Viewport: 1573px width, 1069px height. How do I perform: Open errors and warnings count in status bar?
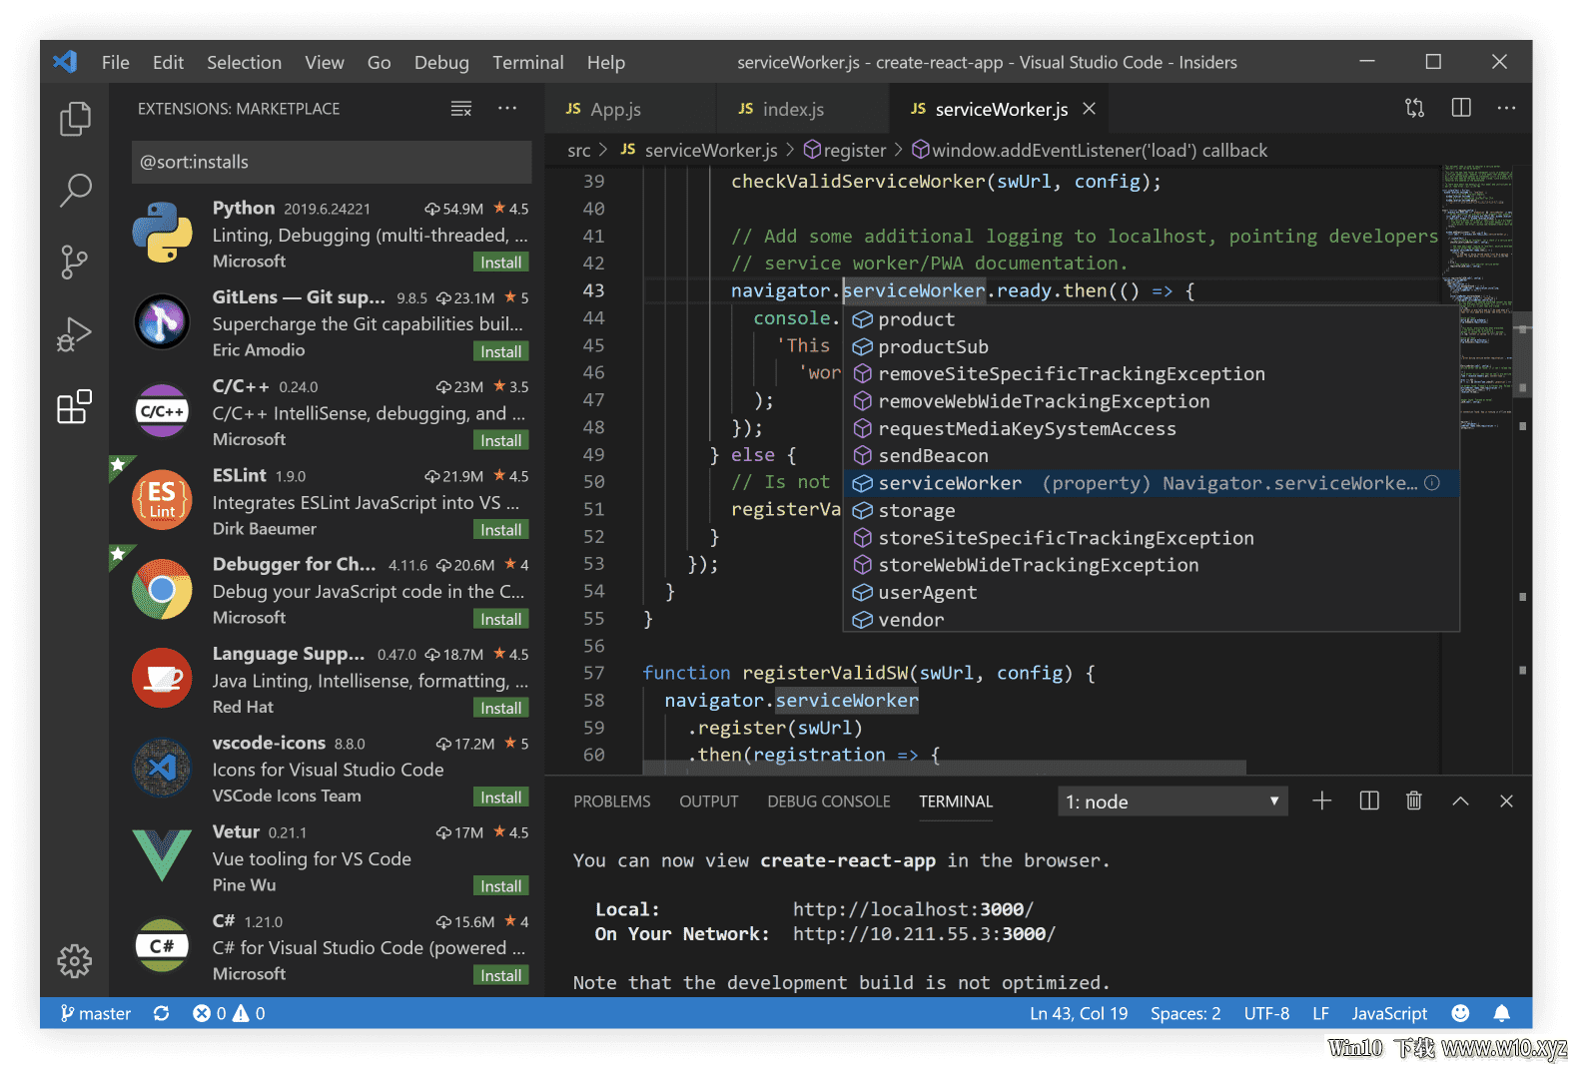point(229,1013)
